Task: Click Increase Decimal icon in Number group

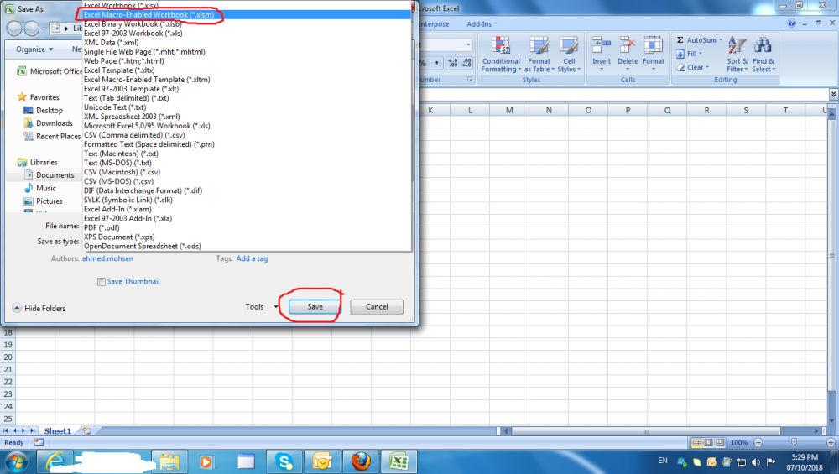Action: coord(453,63)
